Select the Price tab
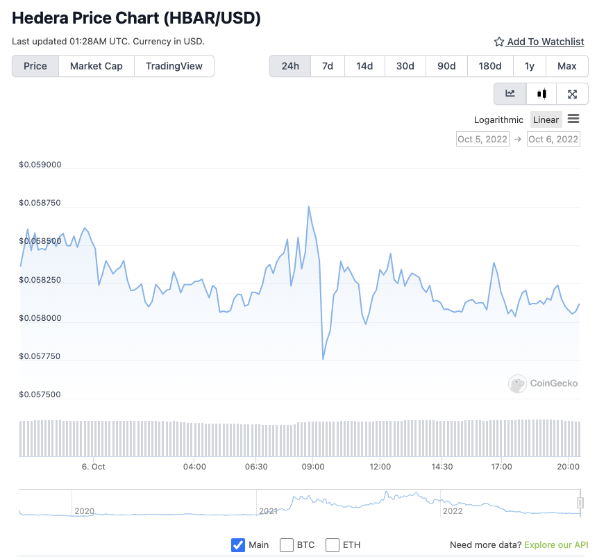Screen dimensions: 597x557 tap(35, 66)
